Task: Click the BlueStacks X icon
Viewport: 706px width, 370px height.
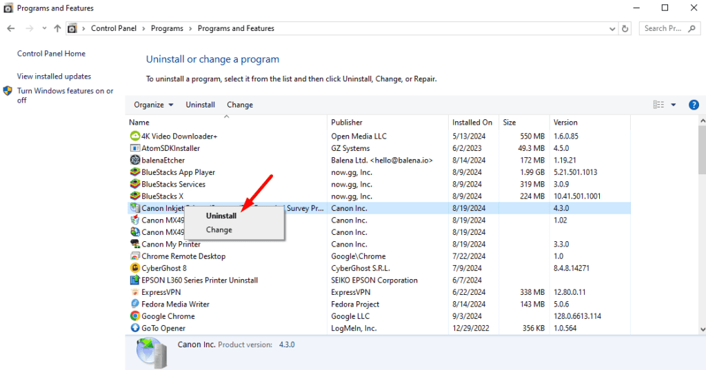Action: 134,196
